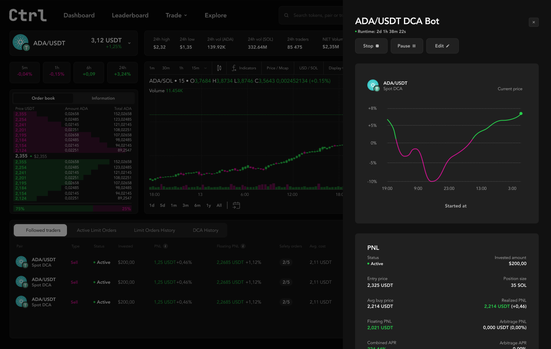This screenshot has height=349, width=551.
Task: Expand the Trade menu
Action: (x=176, y=15)
